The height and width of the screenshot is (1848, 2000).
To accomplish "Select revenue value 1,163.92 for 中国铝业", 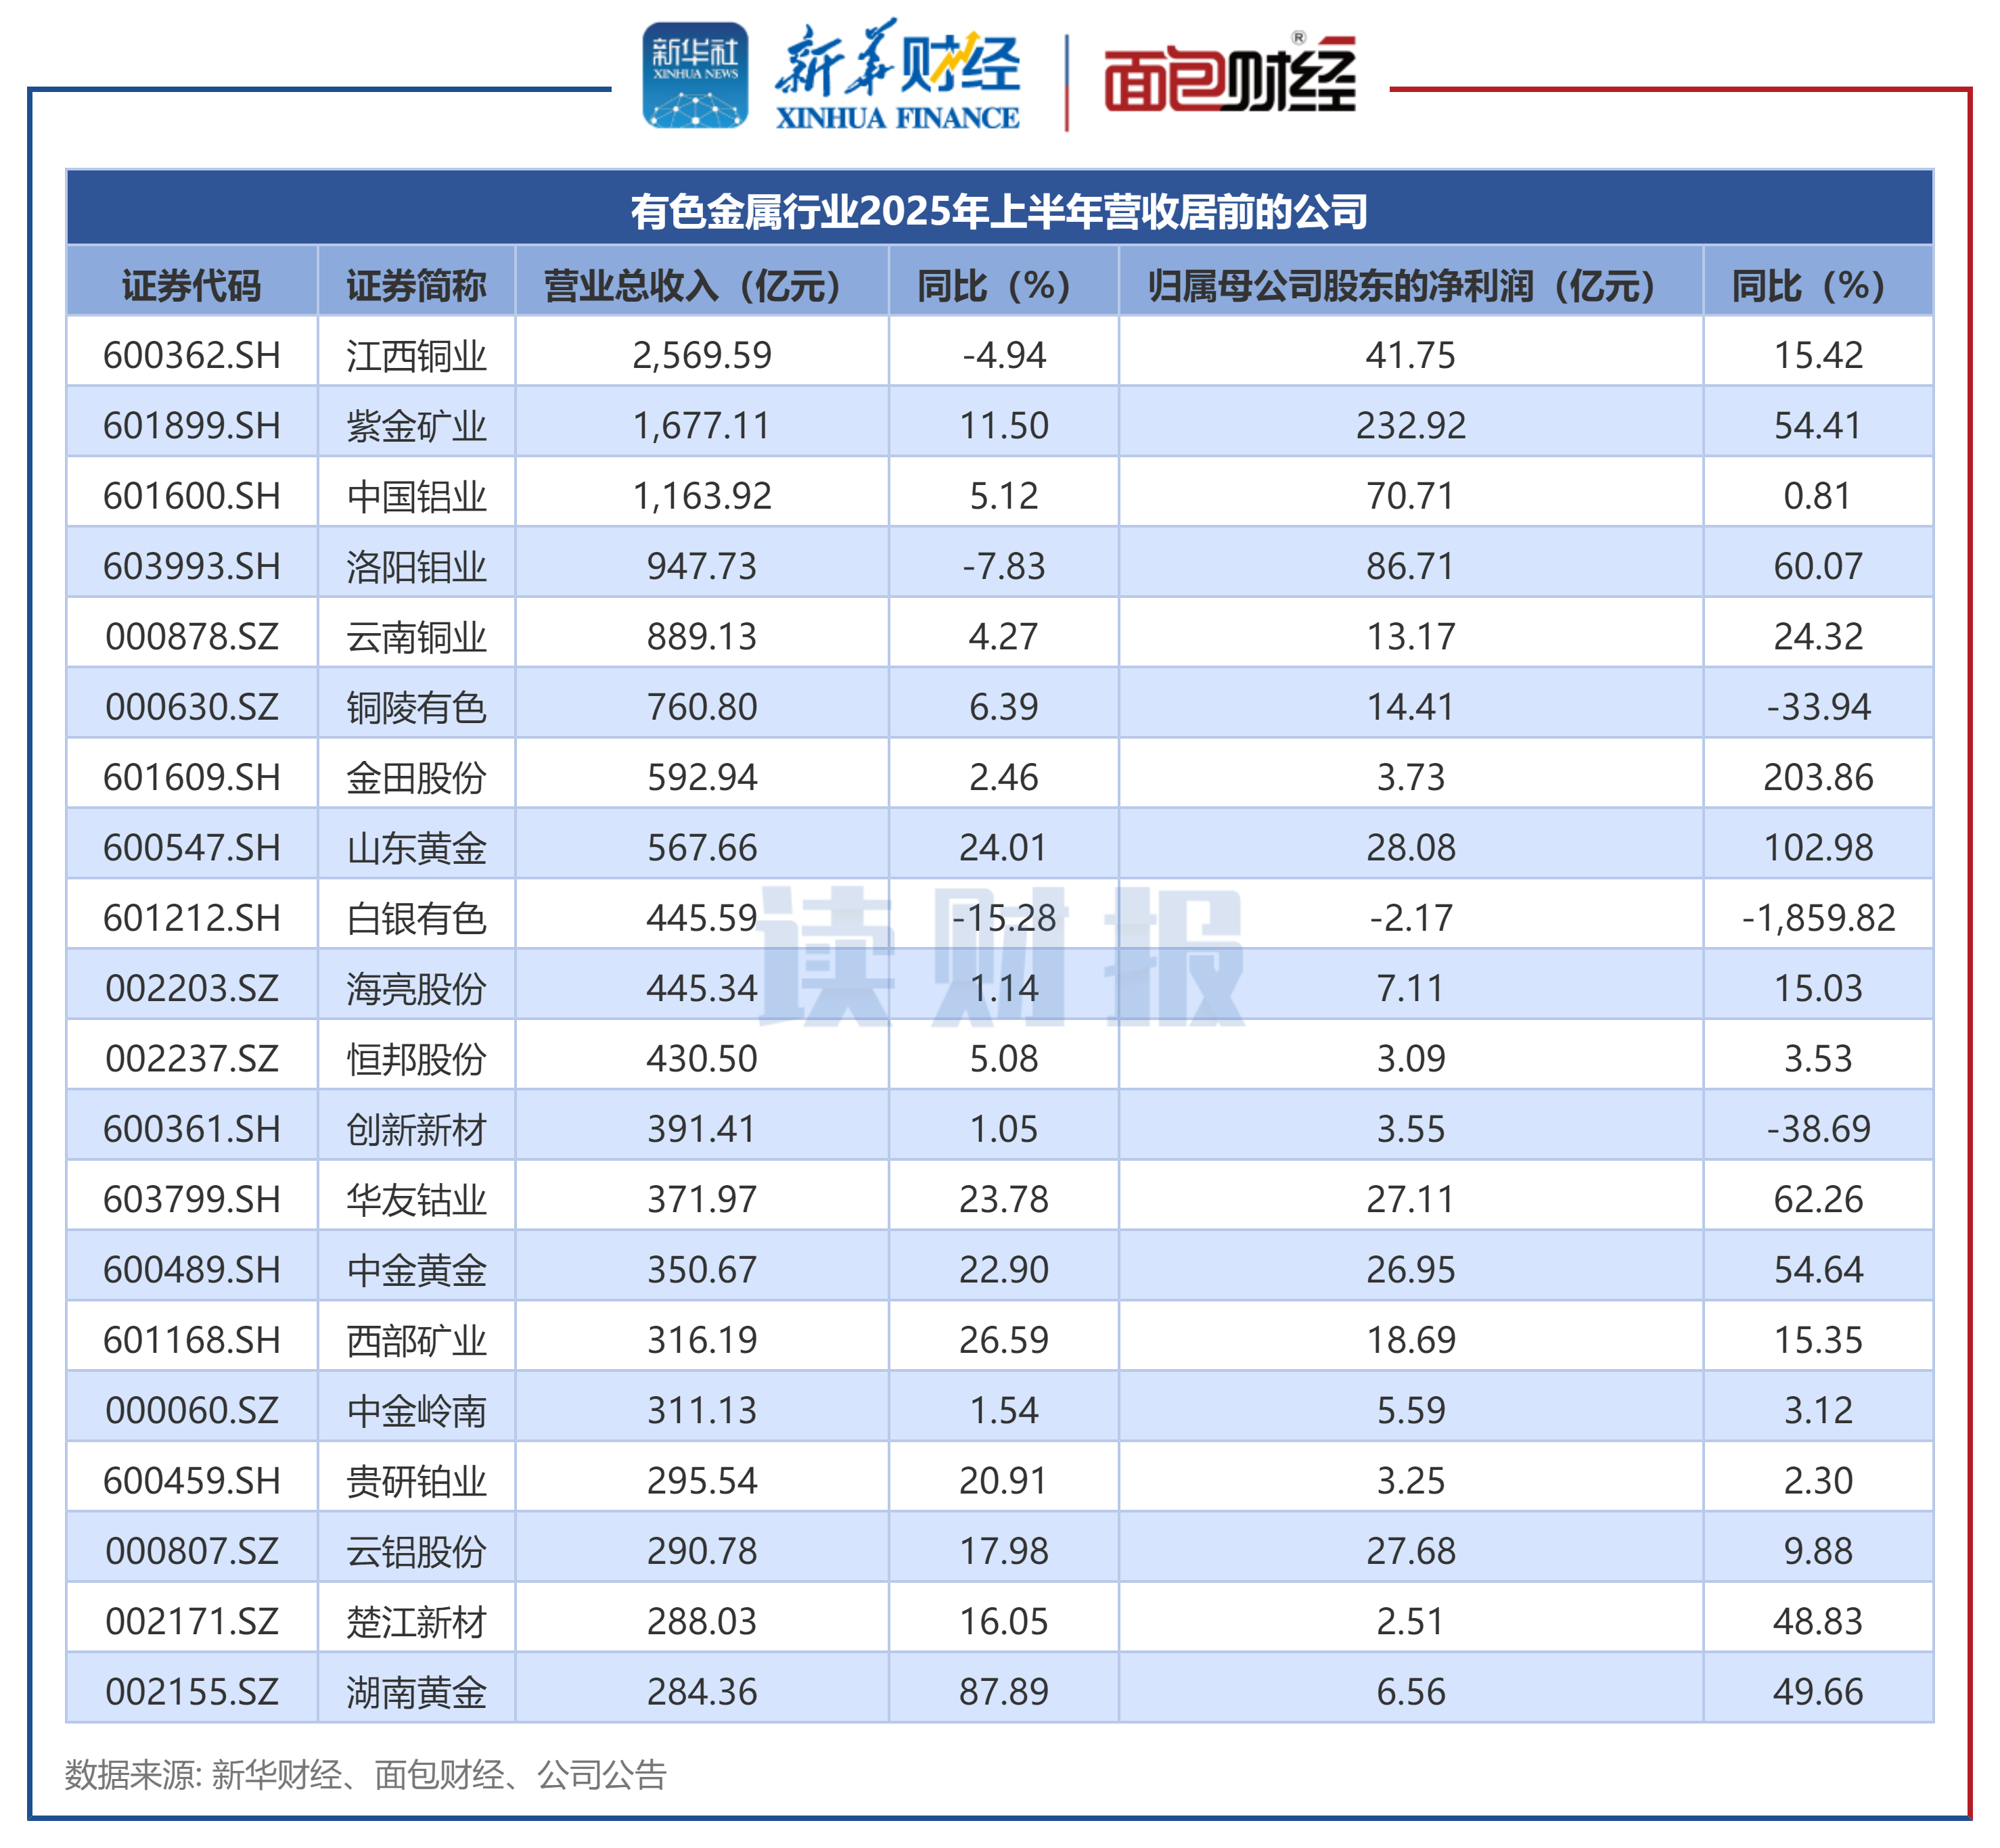I will click(x=701, y=496).
